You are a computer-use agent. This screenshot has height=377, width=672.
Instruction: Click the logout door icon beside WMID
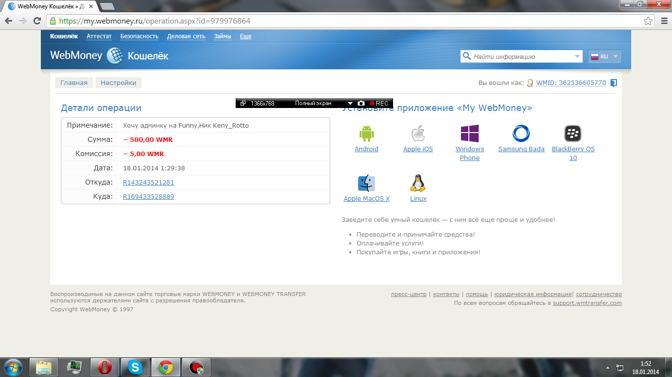(613, 83)
